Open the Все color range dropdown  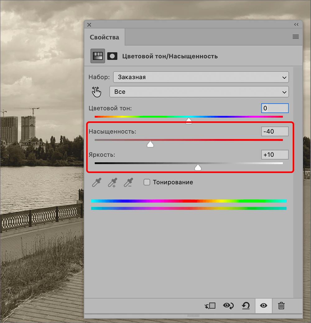coord(199,92)
